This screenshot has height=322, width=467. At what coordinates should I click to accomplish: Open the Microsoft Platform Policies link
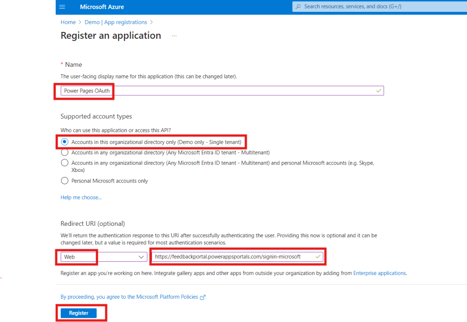[x=129, y=297]
